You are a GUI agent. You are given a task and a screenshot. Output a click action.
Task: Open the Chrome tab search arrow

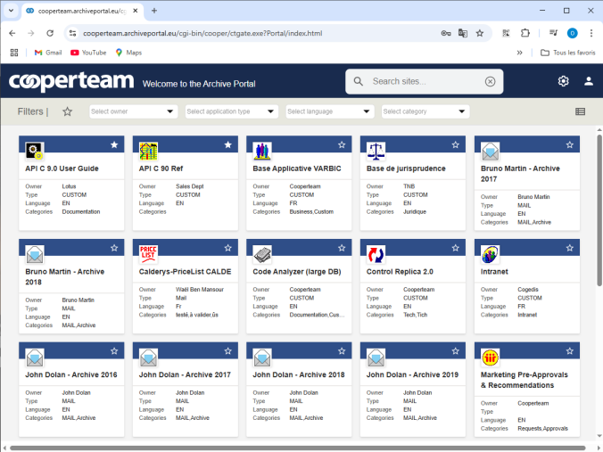[11, 11]
